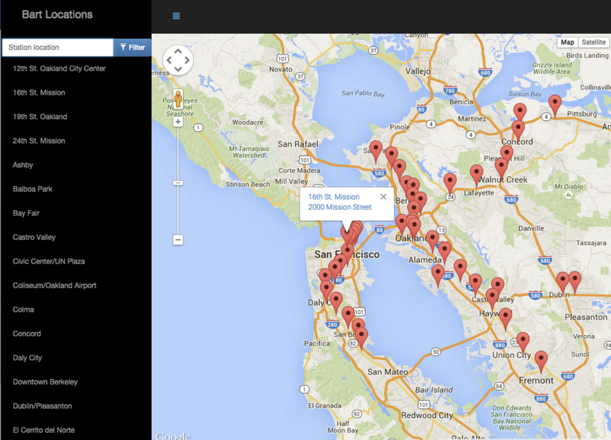Pan map up with arrow control
Image resolution: width=611 pixels, height=440 pixels.
coord(178,52)
